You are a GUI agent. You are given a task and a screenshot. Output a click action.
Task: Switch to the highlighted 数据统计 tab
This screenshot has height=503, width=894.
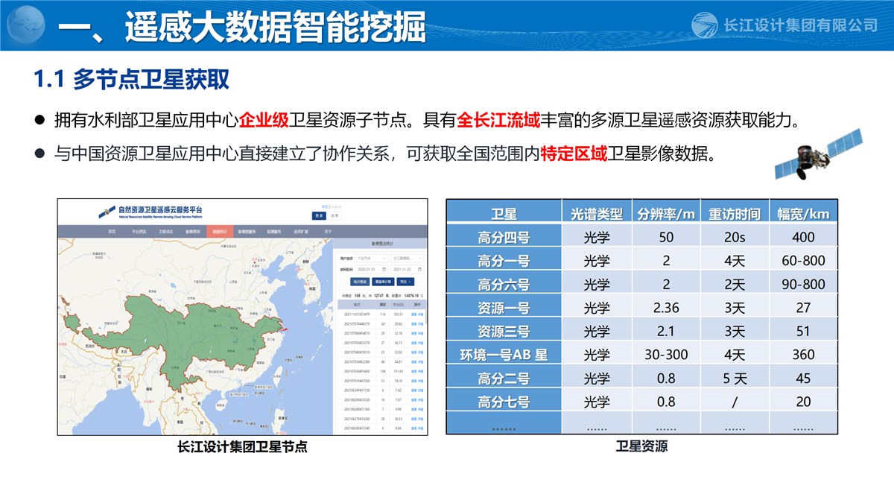tap(219, 232)
